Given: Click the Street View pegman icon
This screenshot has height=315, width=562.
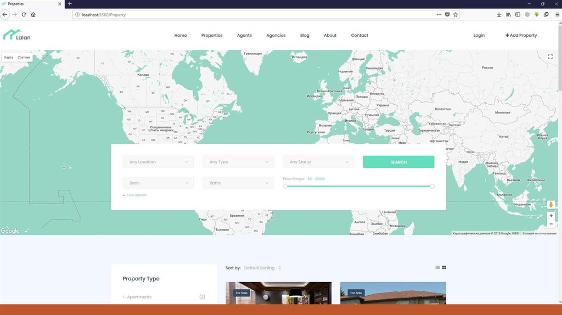Looking at the screenshot, I should pyautogui.click(x=551, y=205).
